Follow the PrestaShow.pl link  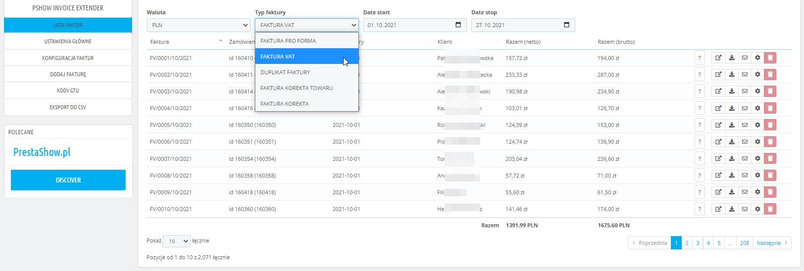(42, 152)
